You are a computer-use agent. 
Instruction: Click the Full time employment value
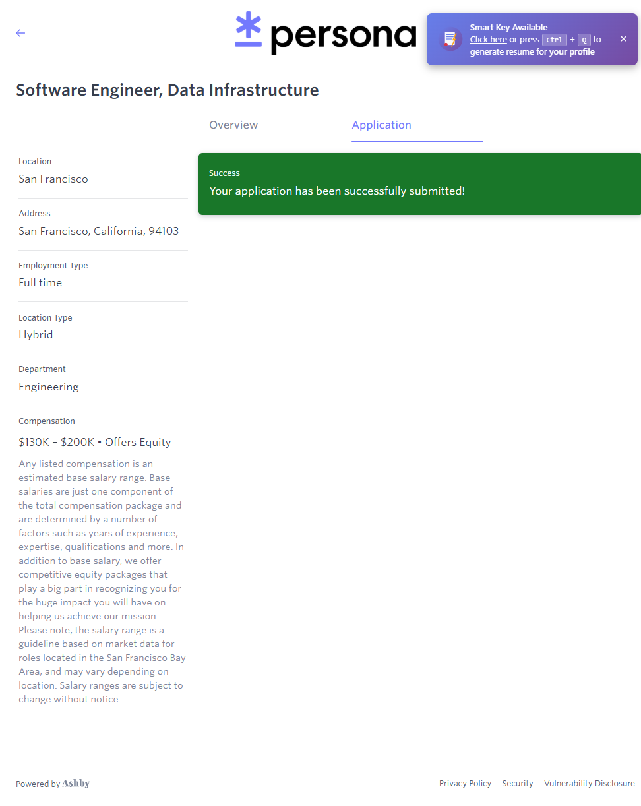40,283
